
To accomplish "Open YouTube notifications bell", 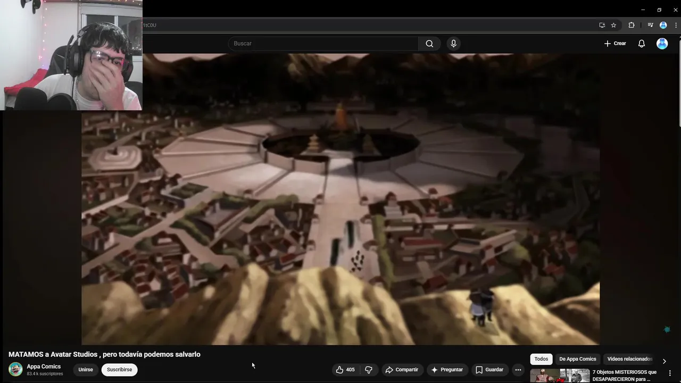I will pyautogui.click(x=642, y=44).
